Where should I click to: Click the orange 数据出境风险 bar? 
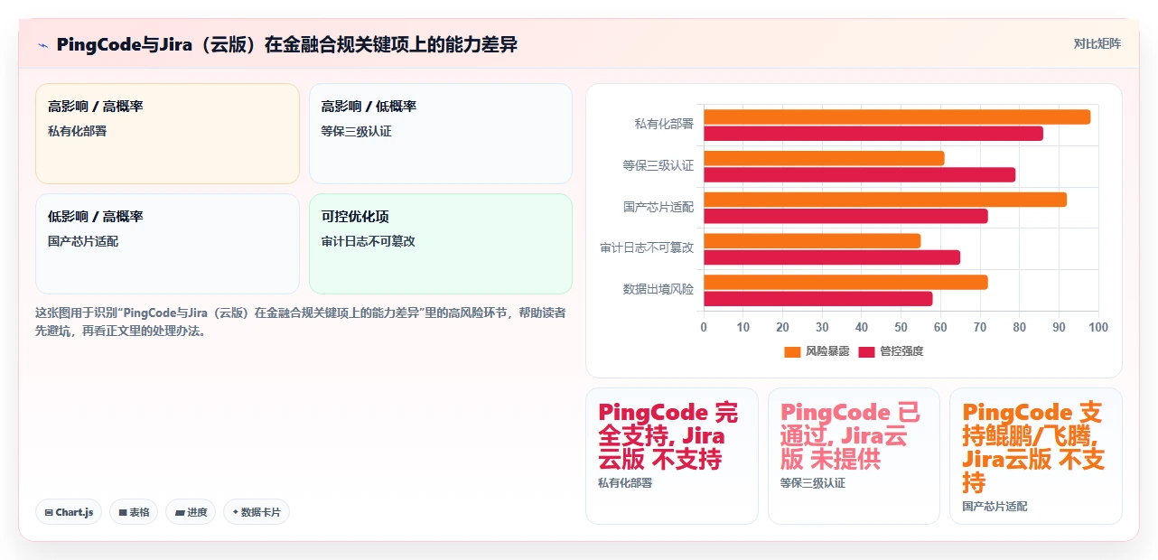pyautogui.click(x=845, y=283)
